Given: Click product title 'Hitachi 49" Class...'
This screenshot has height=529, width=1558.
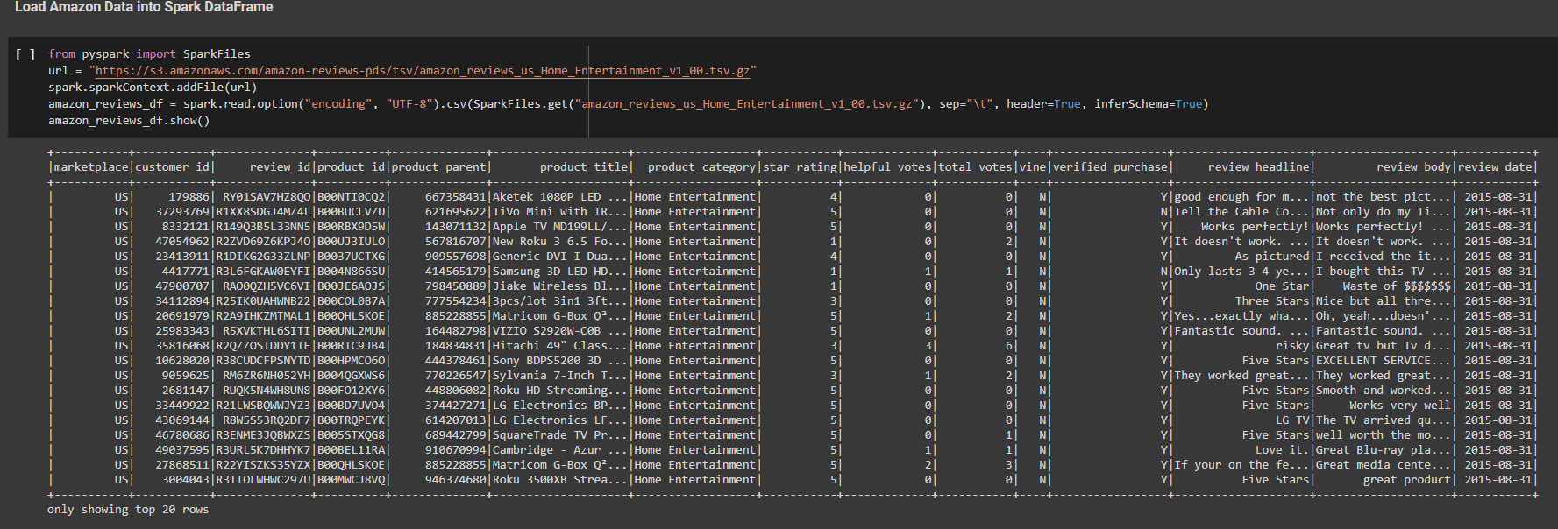Looking at the screenshot, I should (560, 346).
